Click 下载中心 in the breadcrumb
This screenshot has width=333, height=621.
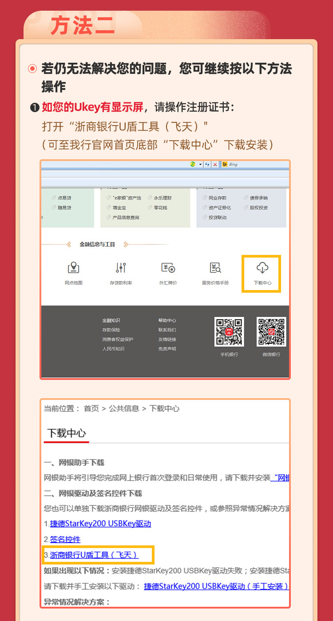[x=164, y=408]
